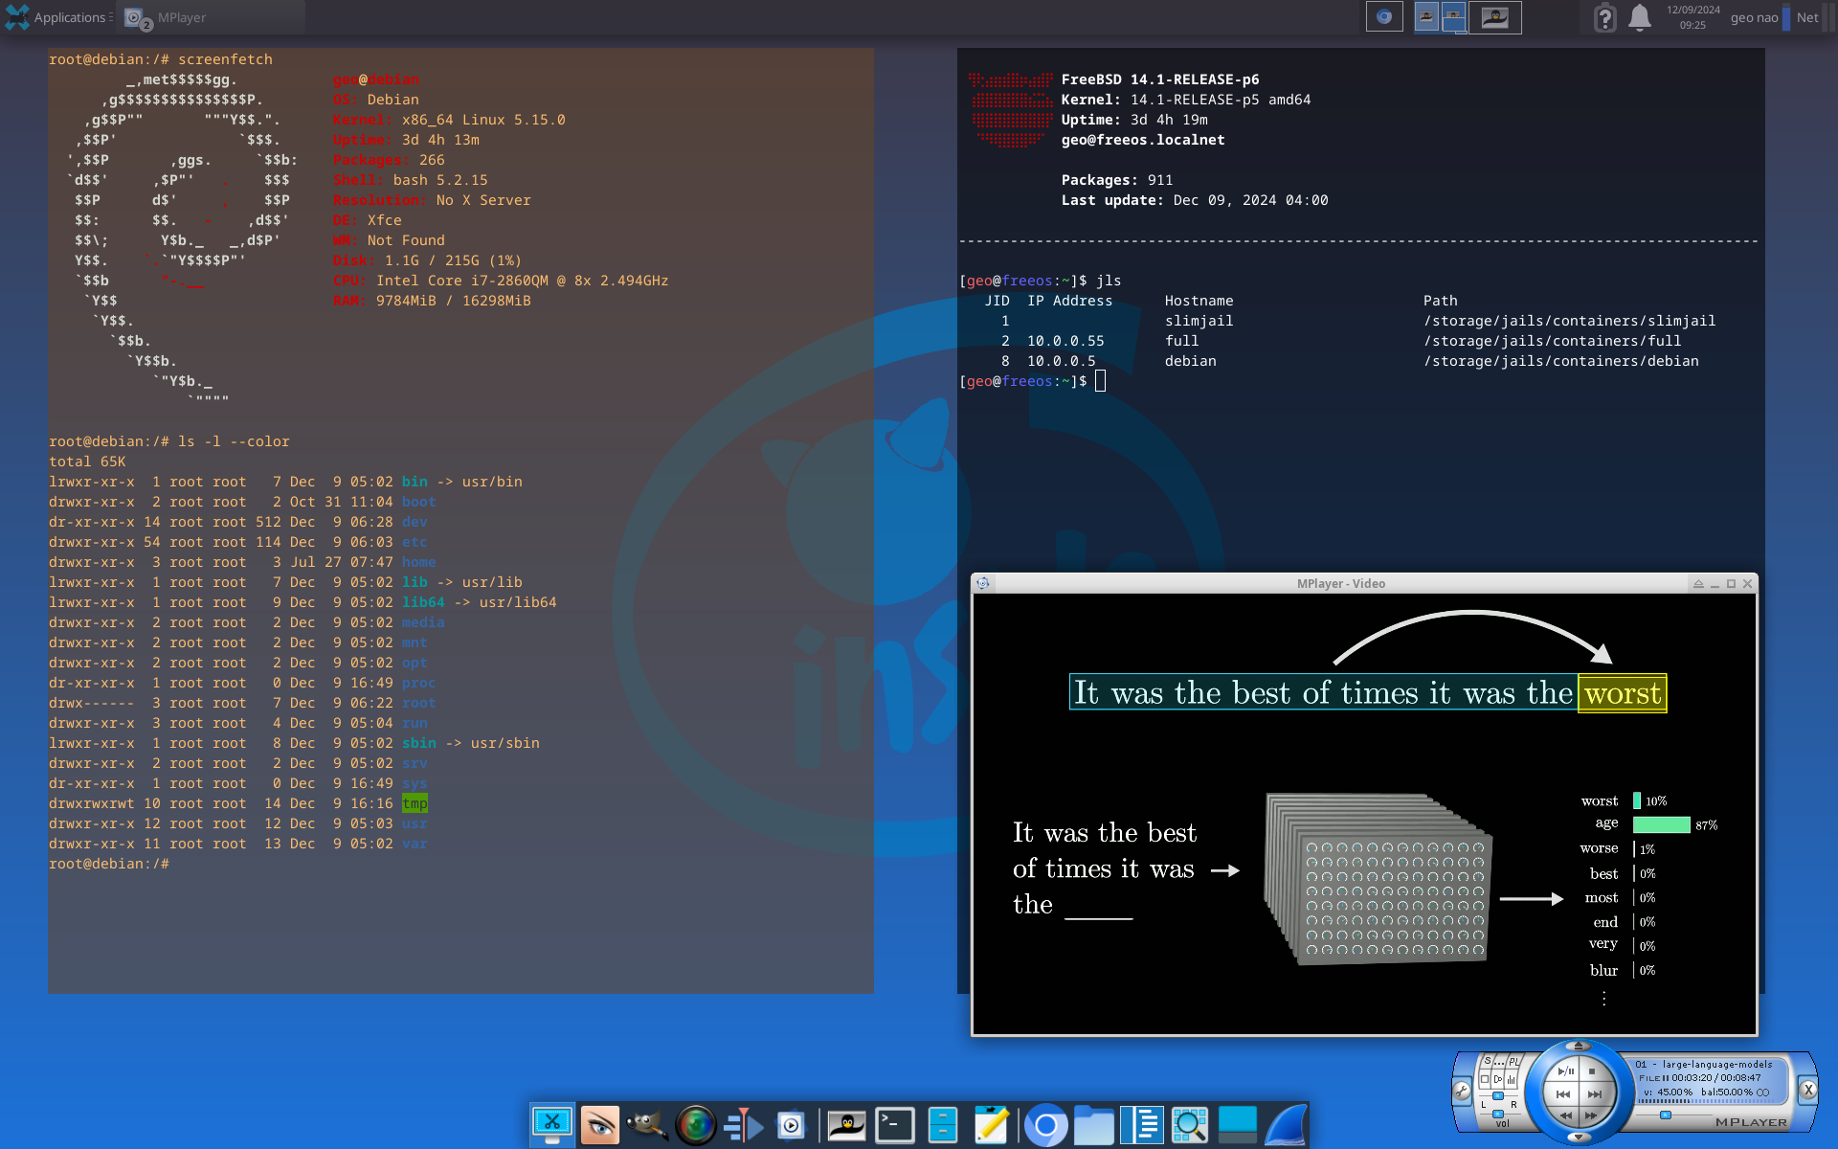
Task: Click the eject button atop MPlayer dial
Action: point(1579,1046)
